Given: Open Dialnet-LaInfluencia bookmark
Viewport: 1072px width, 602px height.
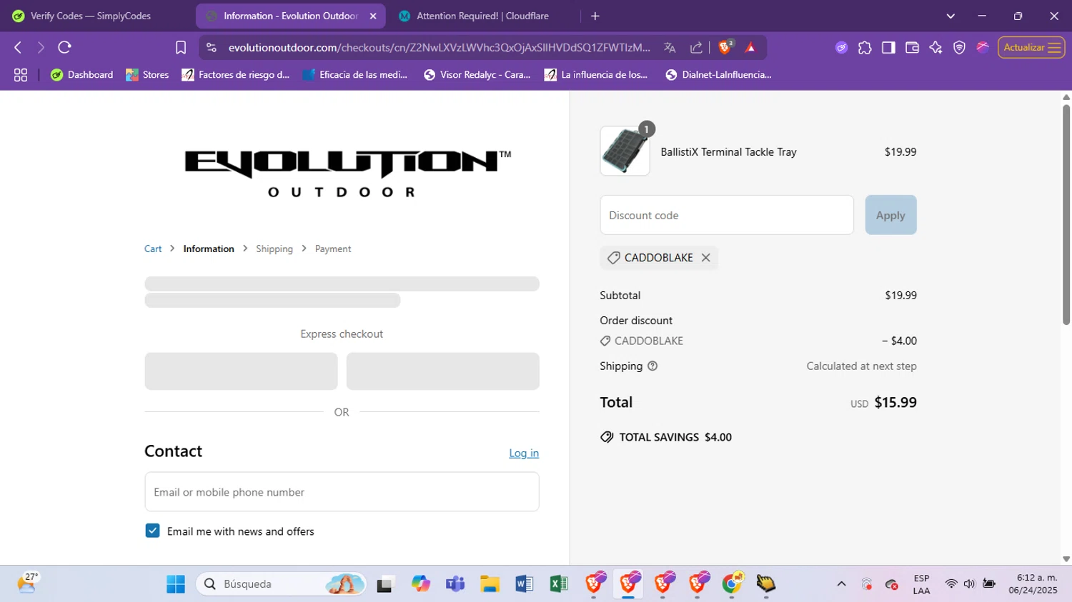Looking at the screenshot, I should click(x=719, y=75).
